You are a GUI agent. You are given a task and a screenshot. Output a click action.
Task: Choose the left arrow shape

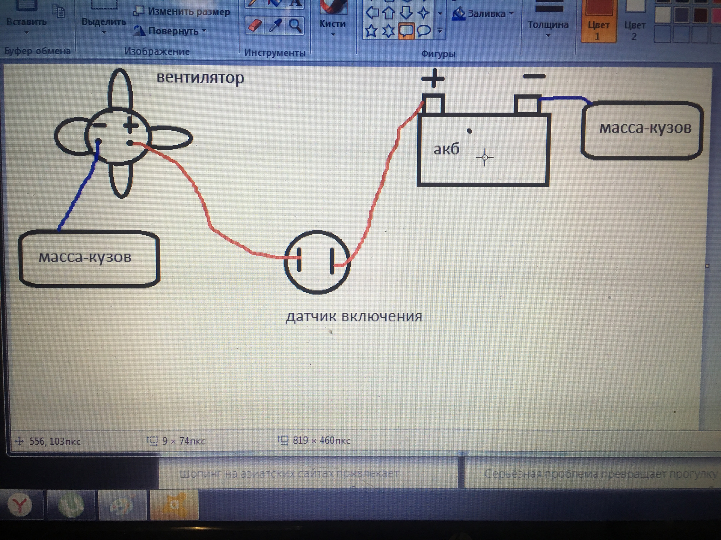pos(372,12)
